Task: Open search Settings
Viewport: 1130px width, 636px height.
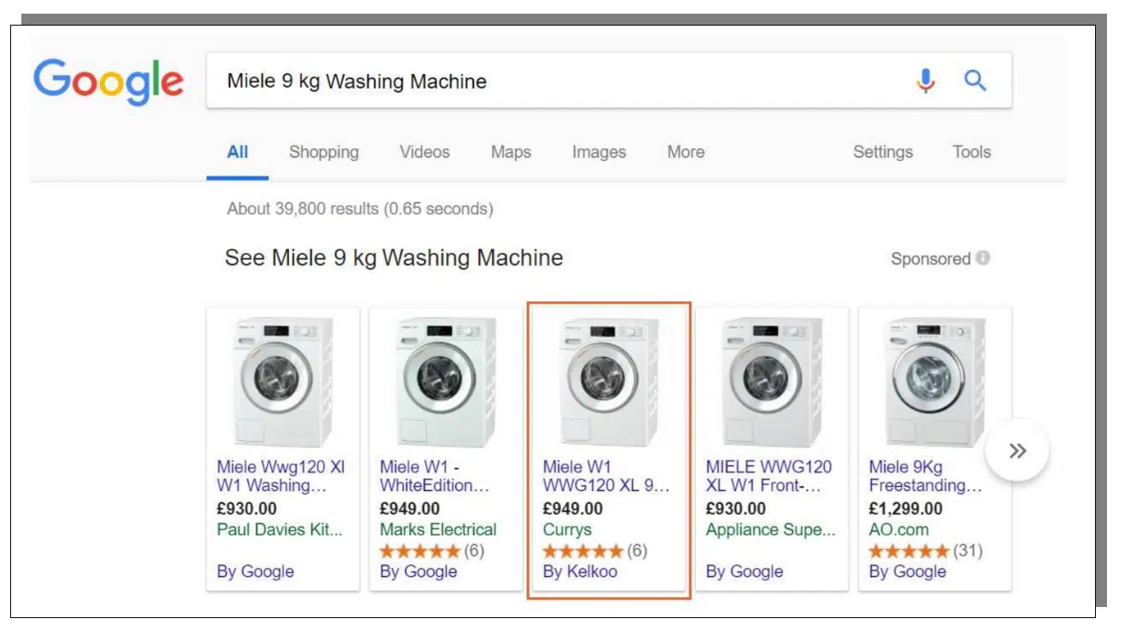Action: coord(883,153)
